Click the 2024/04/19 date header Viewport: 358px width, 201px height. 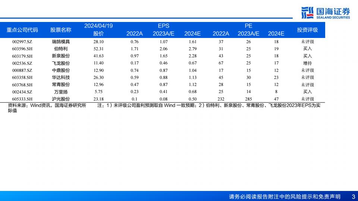[x=98, y=26]
